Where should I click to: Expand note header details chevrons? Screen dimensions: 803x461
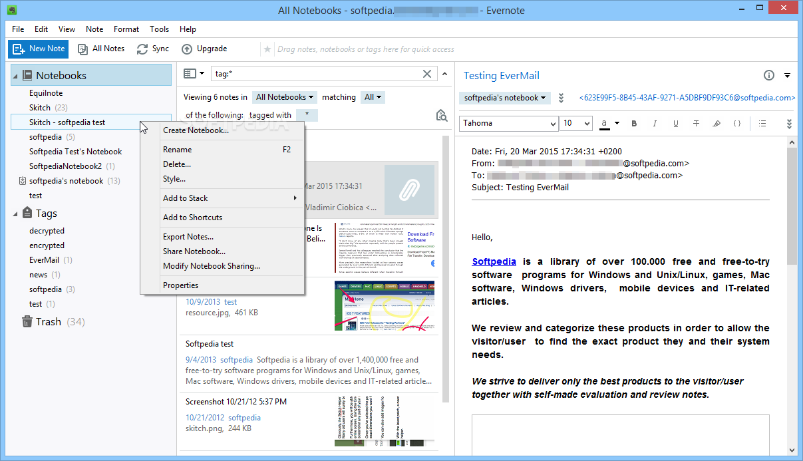pyautogui.click(x=561, y=98)
